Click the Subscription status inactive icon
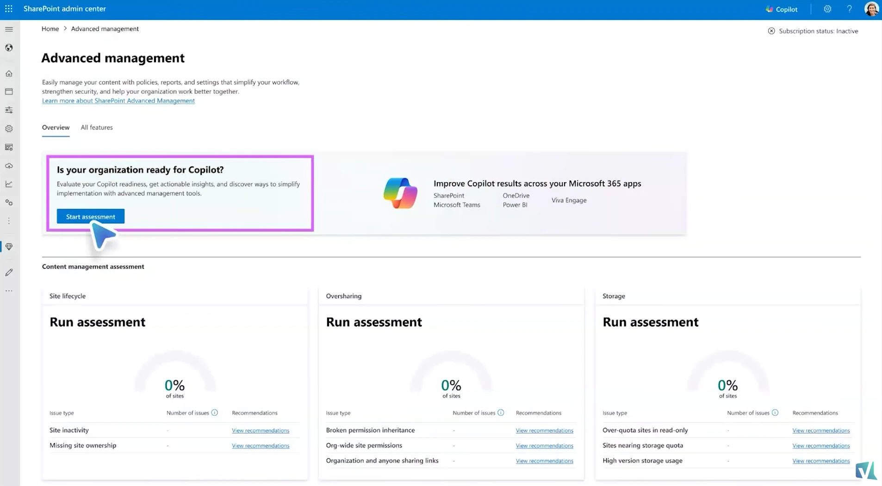Image resolution: width=882 pixels, height=486 pixels. point(771,31)
